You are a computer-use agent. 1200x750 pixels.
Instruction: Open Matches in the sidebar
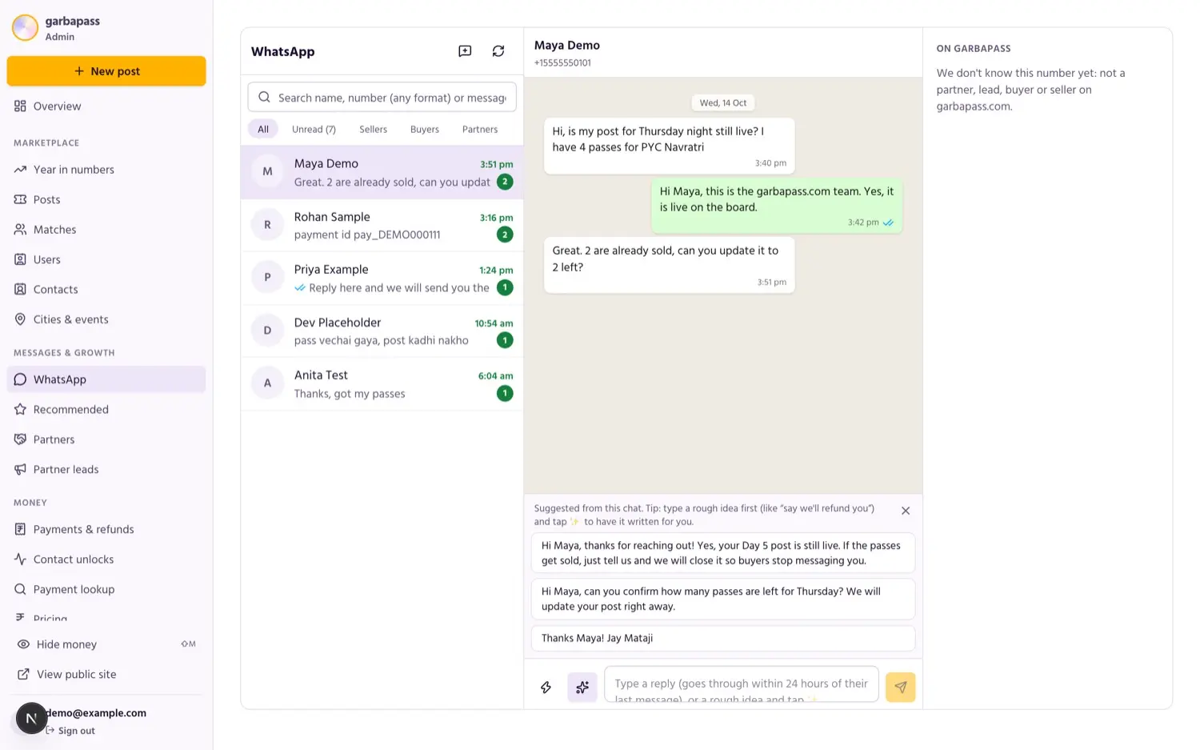click(106, 230)
